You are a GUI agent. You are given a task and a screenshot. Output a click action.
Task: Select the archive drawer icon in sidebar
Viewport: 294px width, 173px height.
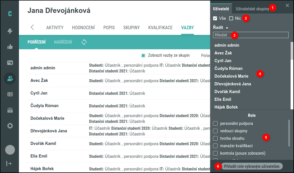point(10,110)
